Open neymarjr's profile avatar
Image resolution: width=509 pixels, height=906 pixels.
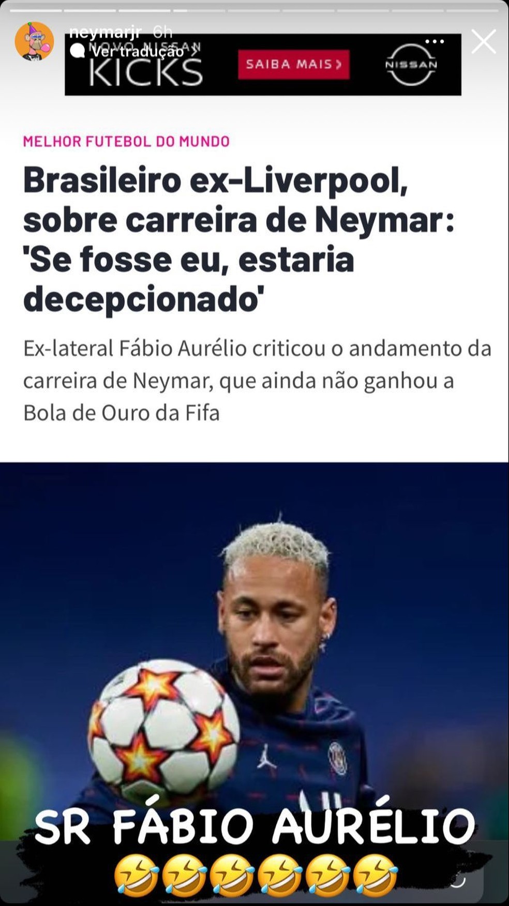(x=34, y=42)
